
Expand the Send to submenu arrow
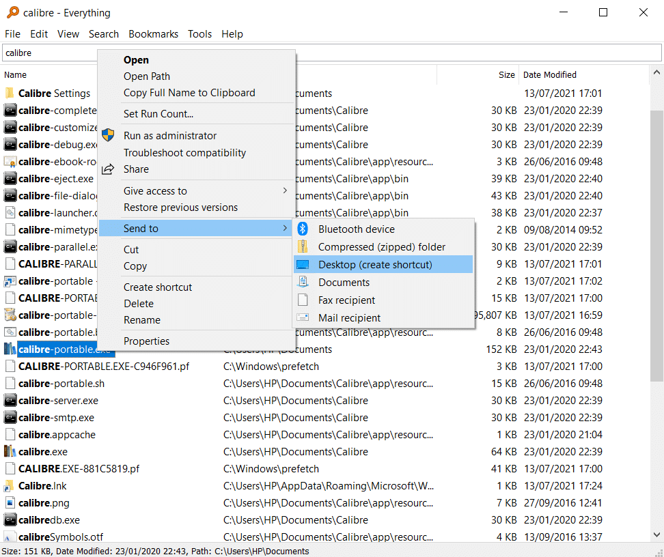pyautogui.click(x=285, y=228)
